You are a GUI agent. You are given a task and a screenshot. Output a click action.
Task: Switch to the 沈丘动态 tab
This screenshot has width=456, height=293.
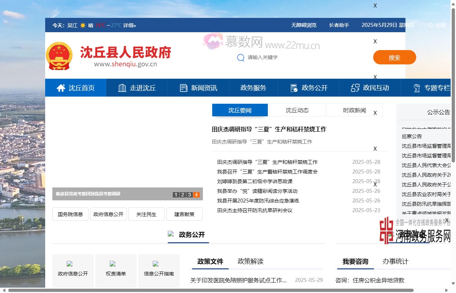coord(297,111)
